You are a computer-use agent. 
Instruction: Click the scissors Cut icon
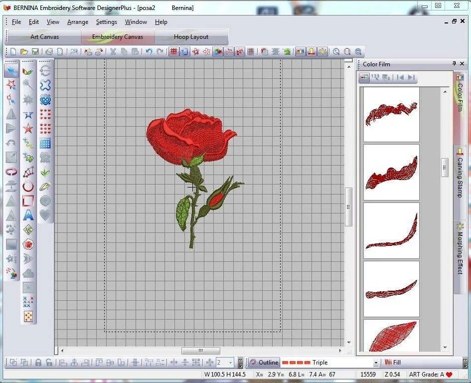tap(113, 52)
